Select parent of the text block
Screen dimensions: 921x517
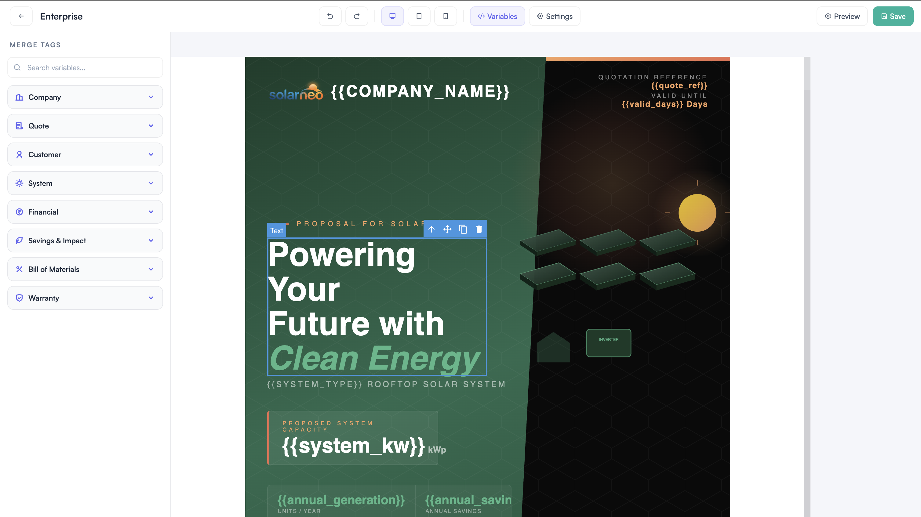point(431,230)
